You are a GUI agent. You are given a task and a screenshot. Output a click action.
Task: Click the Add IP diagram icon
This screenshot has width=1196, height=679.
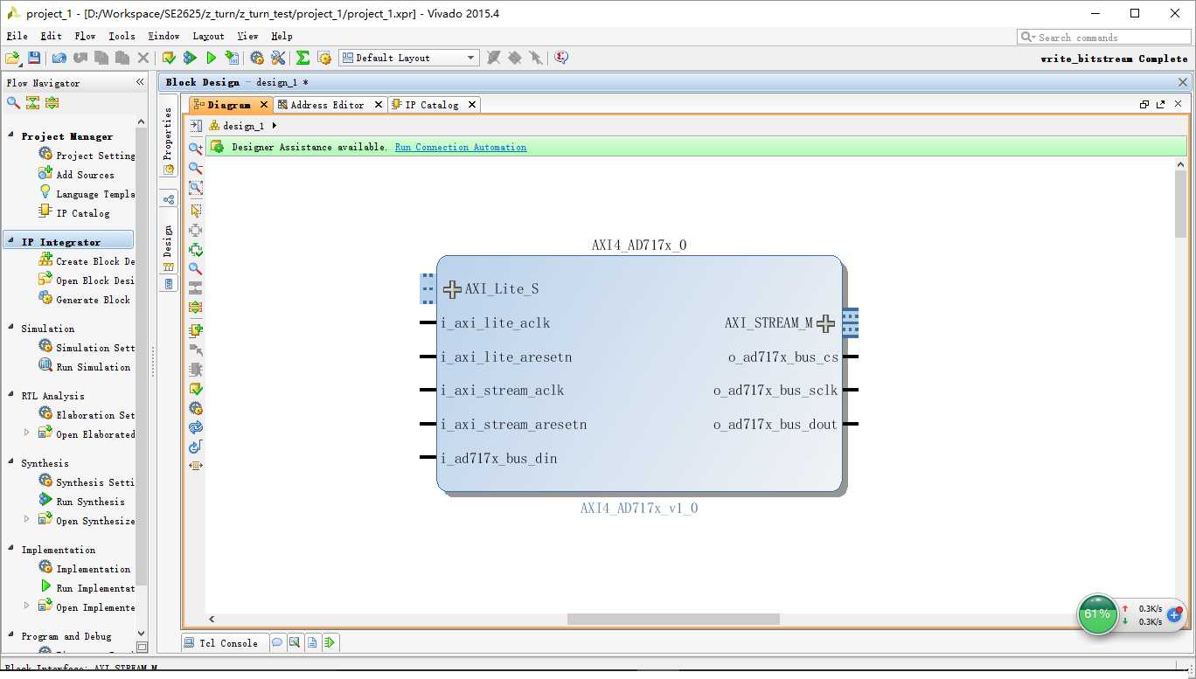196,330
